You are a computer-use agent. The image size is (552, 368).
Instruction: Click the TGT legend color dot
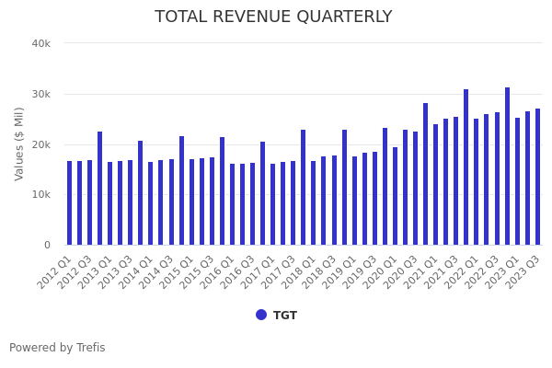[261, 315]
